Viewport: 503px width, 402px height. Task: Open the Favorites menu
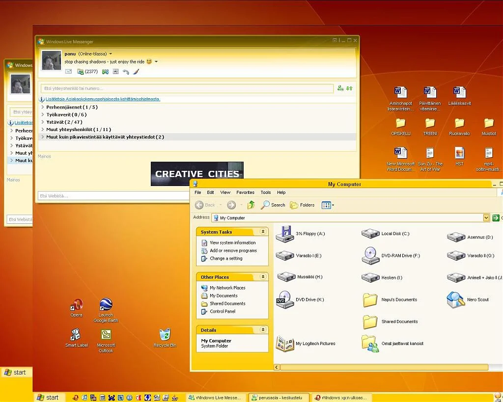click(245, 192)
